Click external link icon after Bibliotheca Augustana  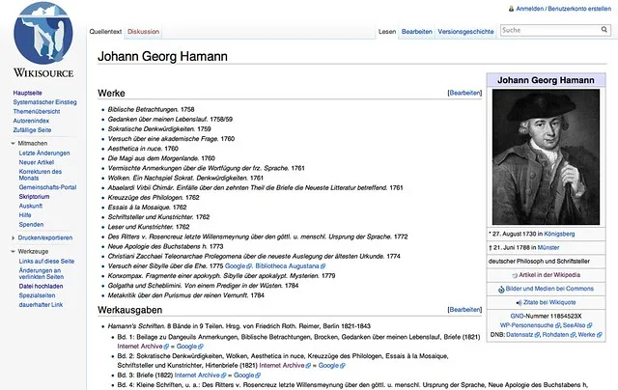(323, 265)
